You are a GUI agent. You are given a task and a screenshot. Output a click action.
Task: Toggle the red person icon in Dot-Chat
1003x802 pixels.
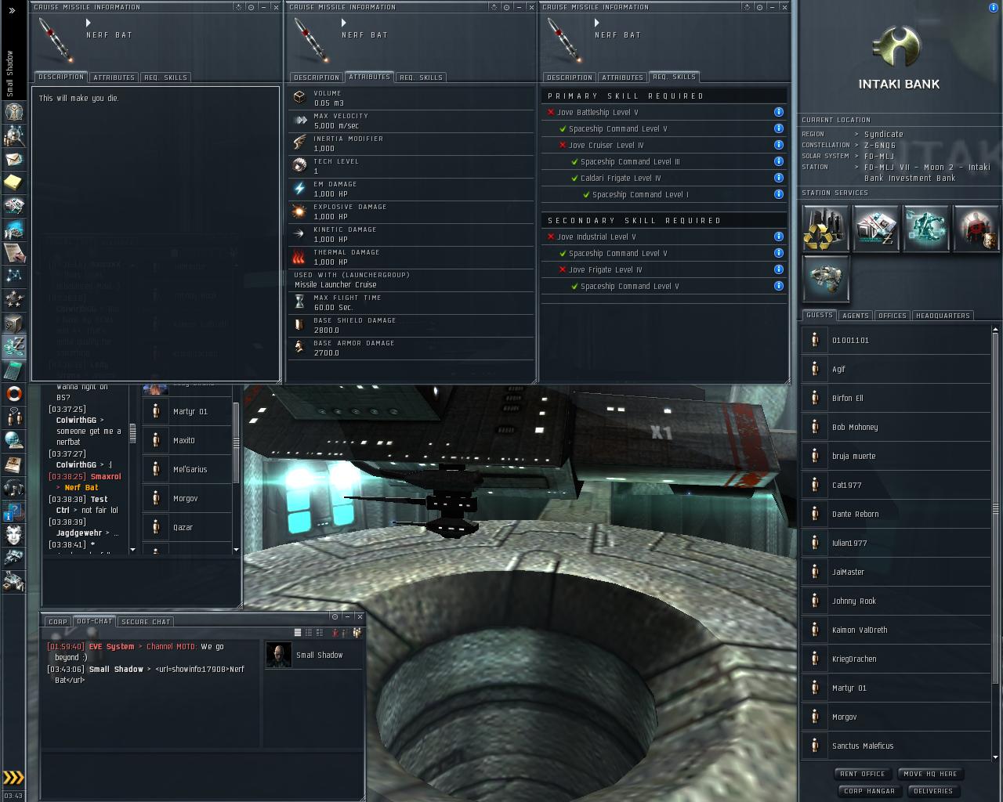335,633
